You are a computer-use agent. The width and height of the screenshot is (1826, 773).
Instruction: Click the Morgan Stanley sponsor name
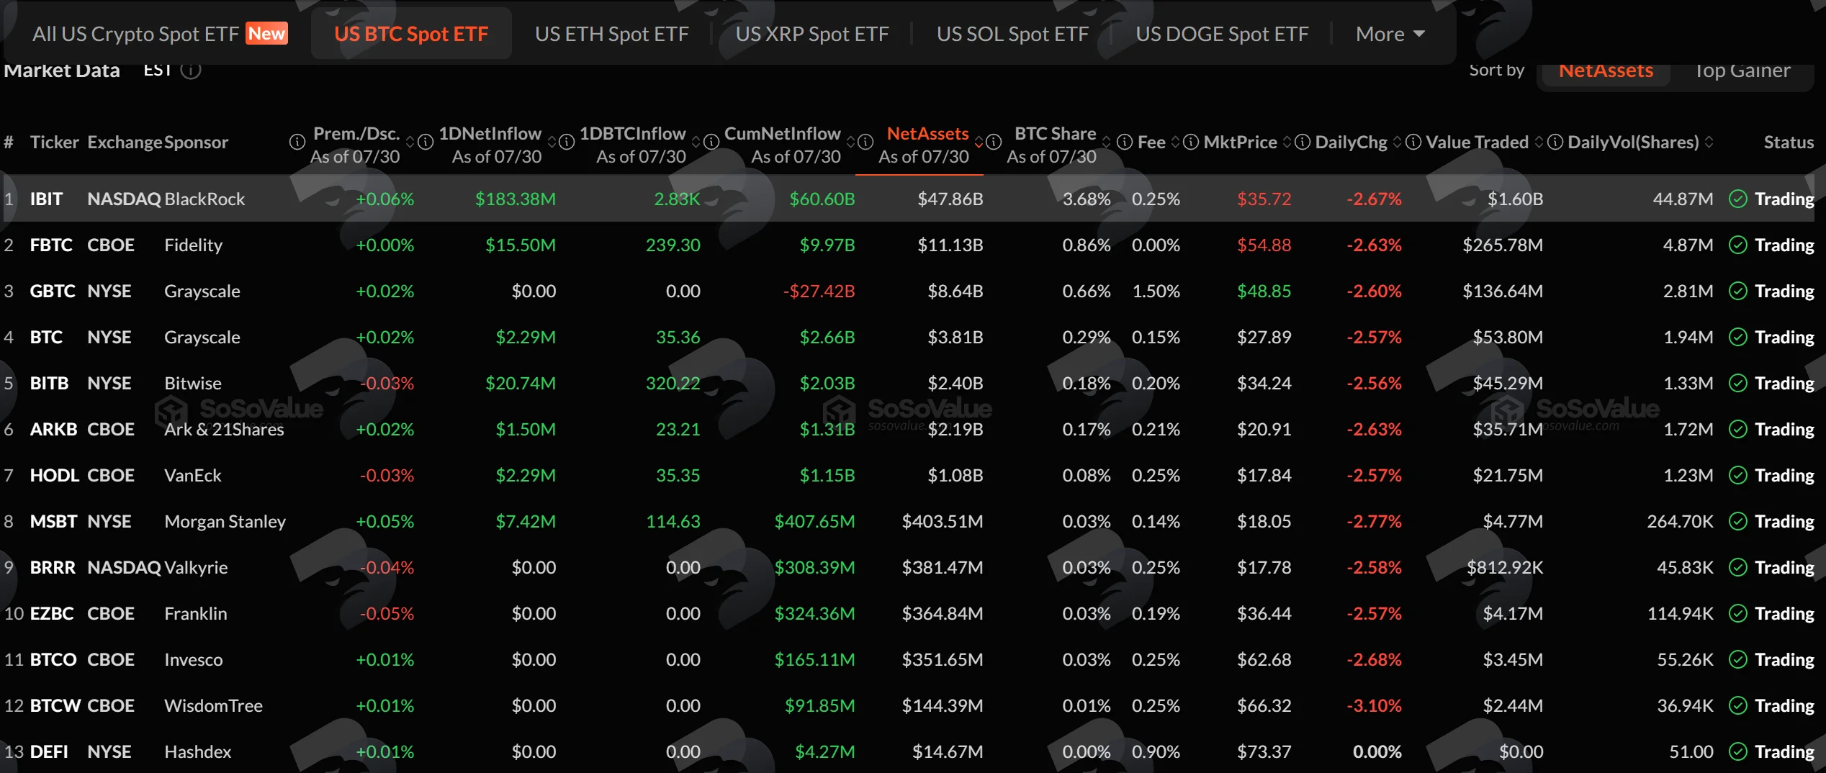tap(225, 521)
